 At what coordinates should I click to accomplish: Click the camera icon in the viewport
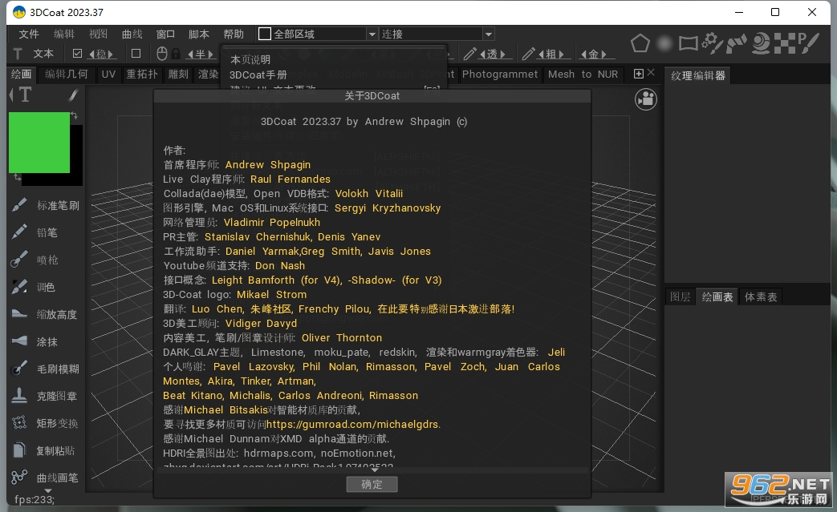coord(646,99)
